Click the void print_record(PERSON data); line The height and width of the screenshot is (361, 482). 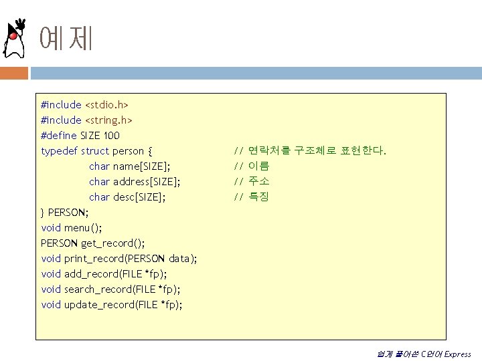click(118, 259)
